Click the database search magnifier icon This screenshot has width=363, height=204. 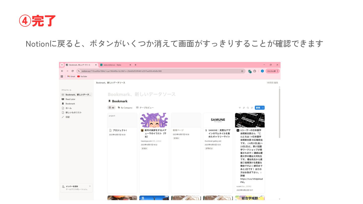[248, 108]
